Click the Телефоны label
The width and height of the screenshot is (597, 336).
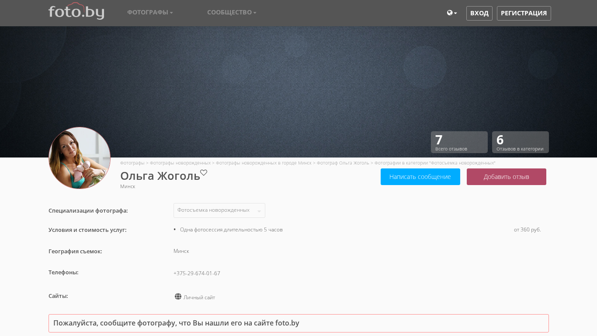click(63, 273)
